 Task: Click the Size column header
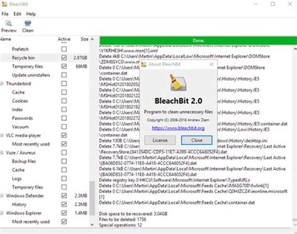(85, 39)
